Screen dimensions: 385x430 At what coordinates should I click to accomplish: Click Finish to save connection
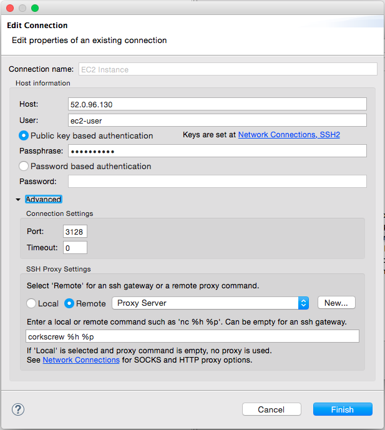coord(343,409)
